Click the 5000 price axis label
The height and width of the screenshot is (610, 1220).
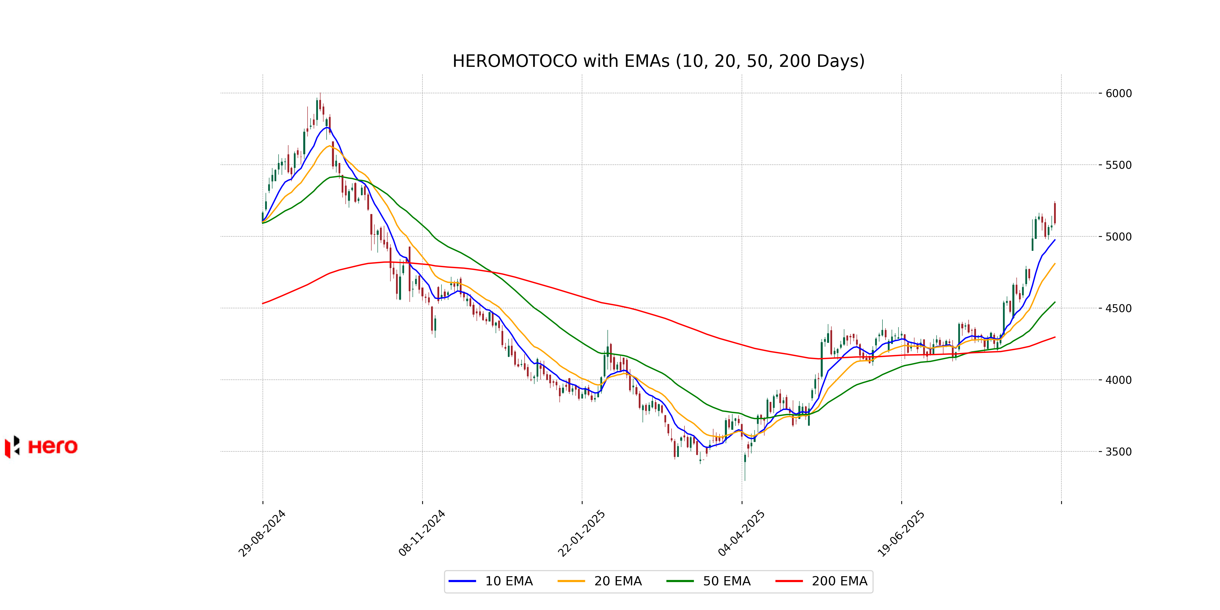point(1118,237)
